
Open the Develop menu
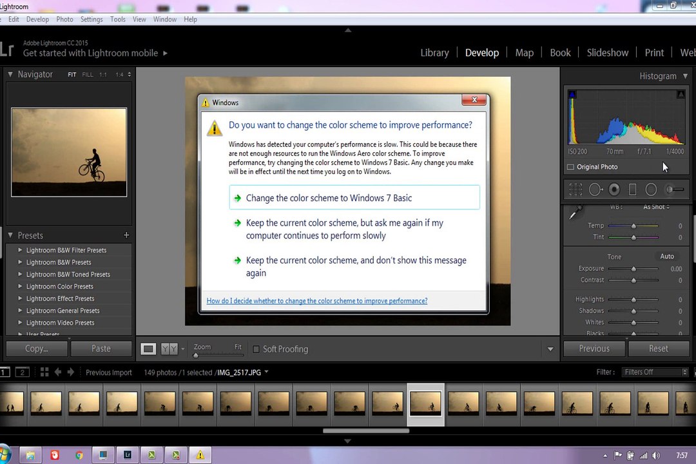(x=37, y=19)
